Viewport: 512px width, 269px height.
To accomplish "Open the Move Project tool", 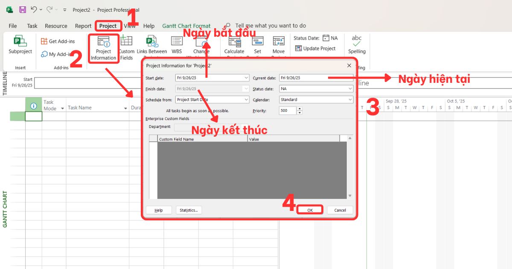I will coord(279,44).
